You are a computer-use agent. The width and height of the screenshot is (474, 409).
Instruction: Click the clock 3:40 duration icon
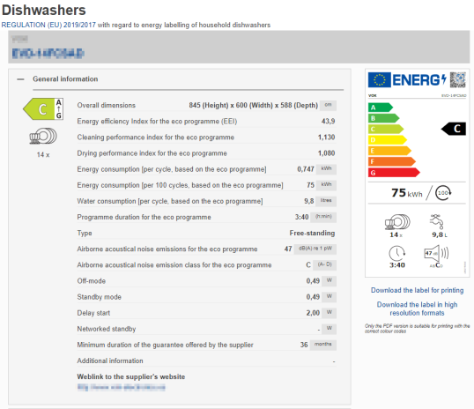point(397,253)
